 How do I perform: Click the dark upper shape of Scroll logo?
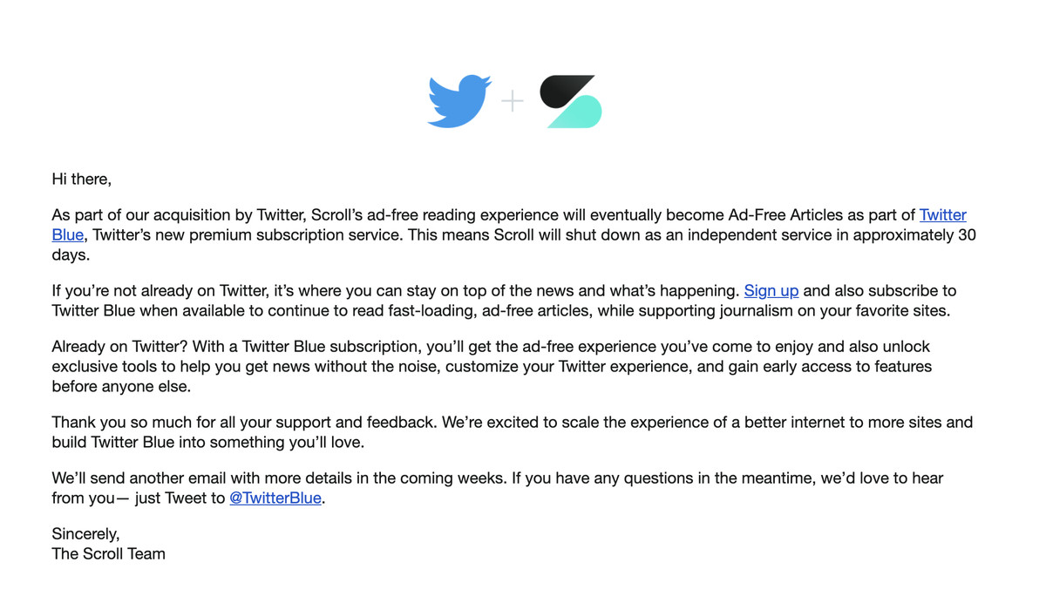point(567,91)
